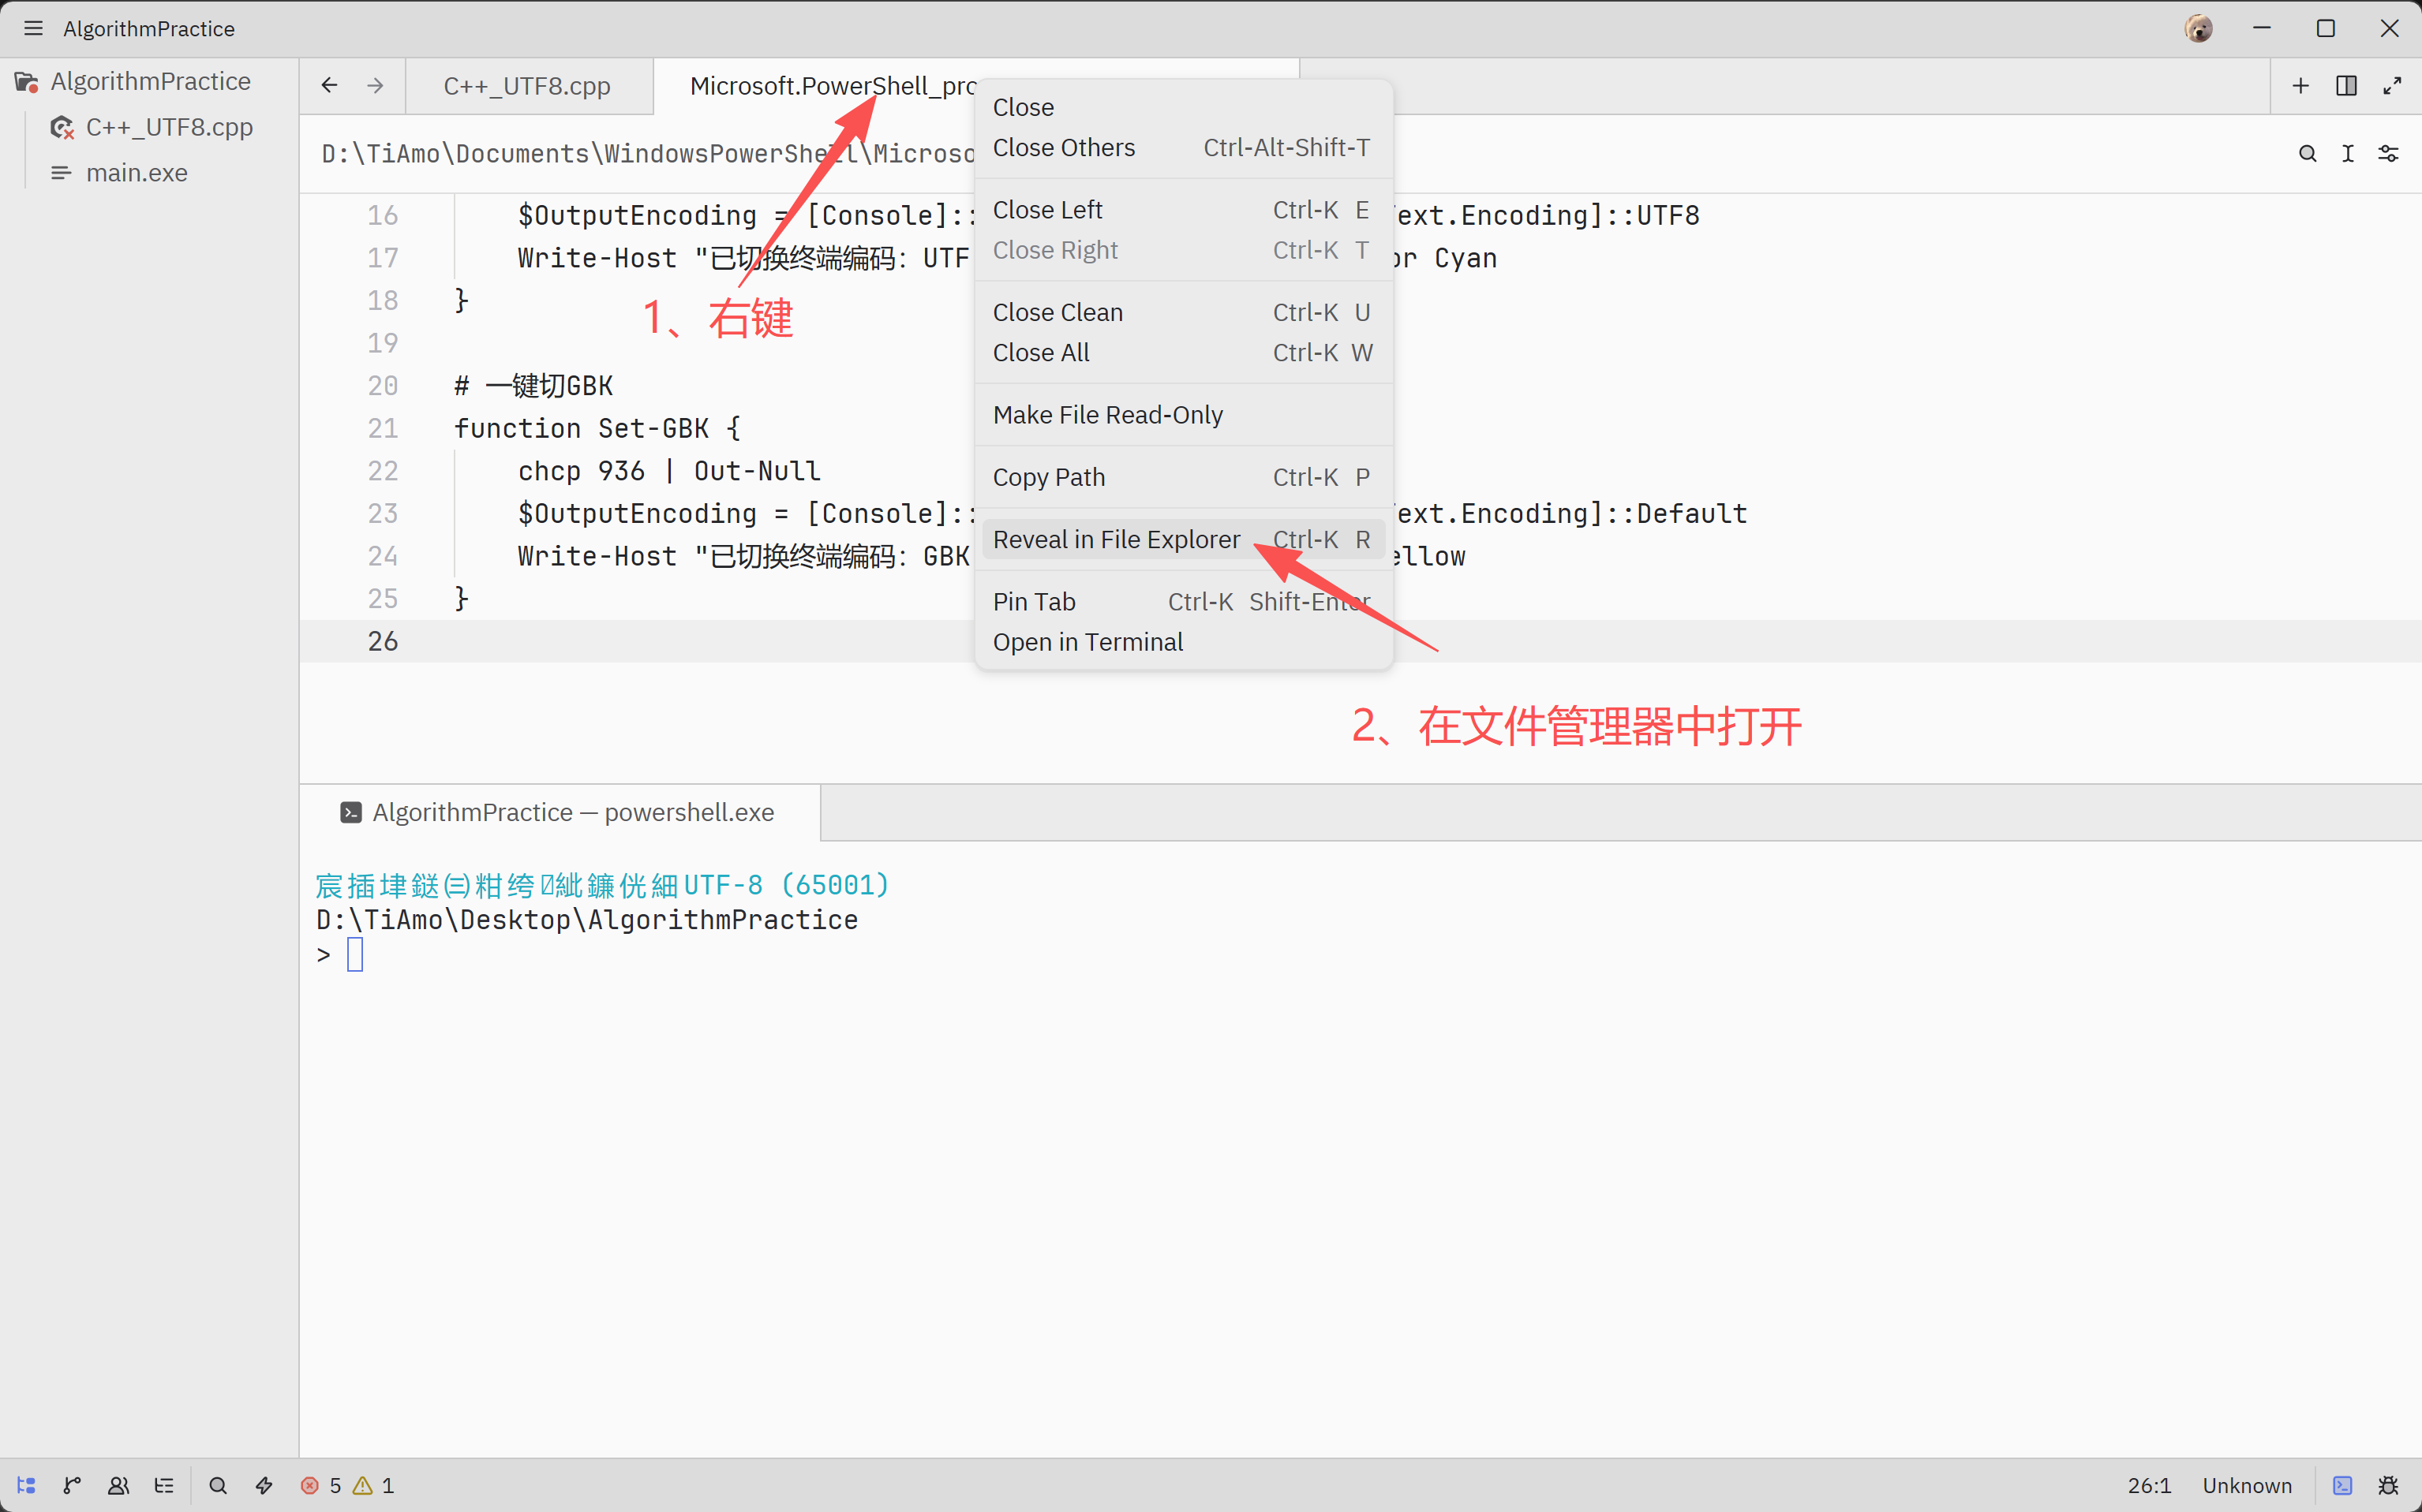Open git branch panel icon
The image size is (2422, 1512).
click(x=72, y=1485)
